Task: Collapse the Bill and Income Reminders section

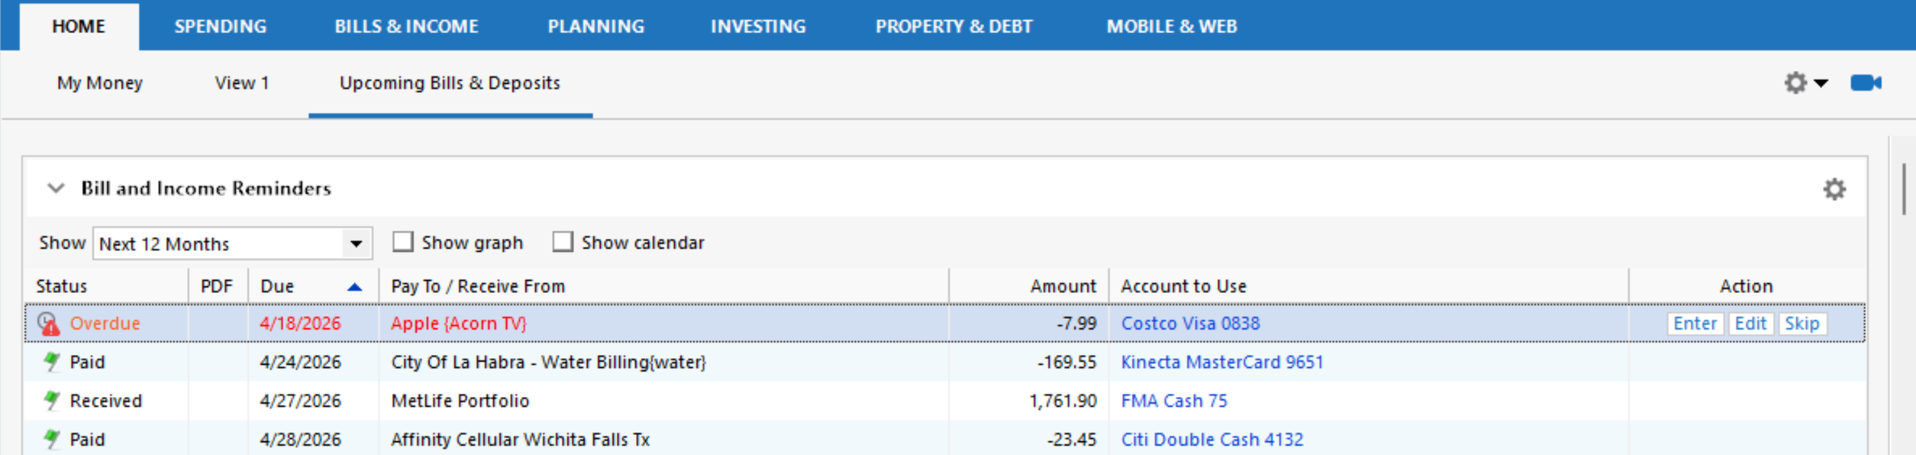Action: tap(56, 188)
